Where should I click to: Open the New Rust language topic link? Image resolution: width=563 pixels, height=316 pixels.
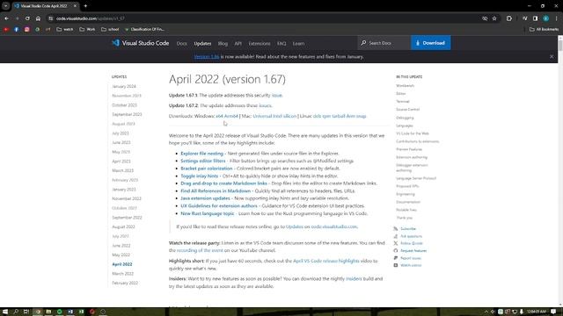pos(208,213)
